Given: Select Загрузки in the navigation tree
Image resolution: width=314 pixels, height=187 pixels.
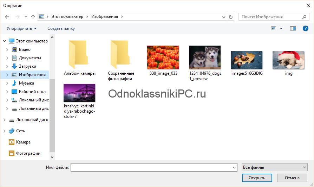Looking at the screenshot, I should pyautogui.click(x=27, y=66).
